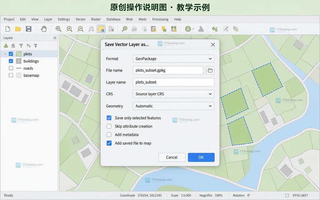
Task: Browse for file with folder button
Action: click(210, 70)
